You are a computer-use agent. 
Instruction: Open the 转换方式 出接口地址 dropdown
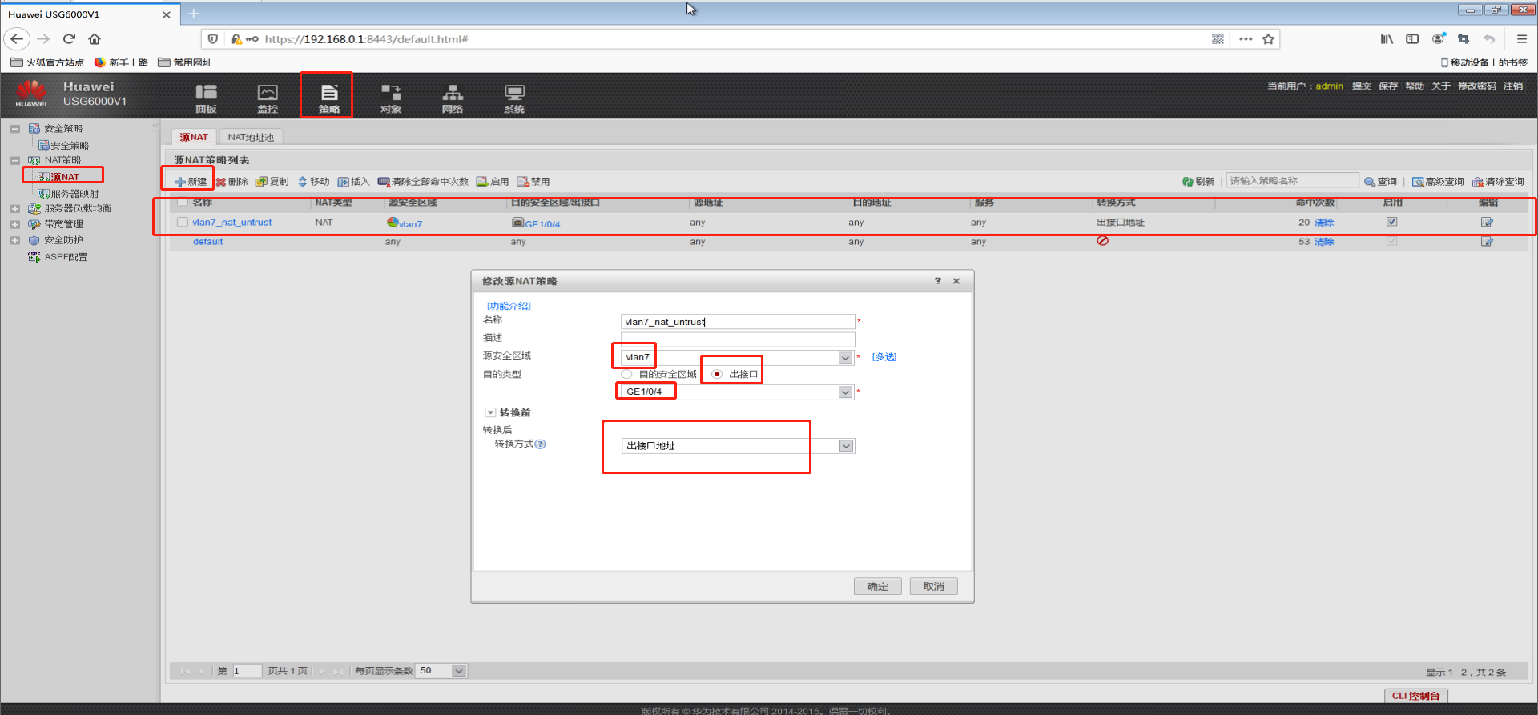(846, 446)
